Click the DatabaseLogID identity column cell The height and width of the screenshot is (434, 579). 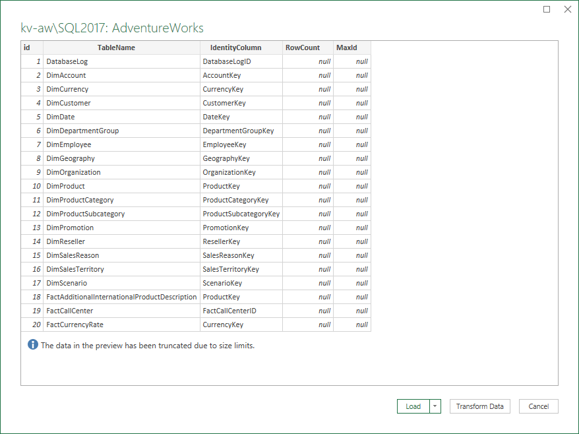point(241,61)
